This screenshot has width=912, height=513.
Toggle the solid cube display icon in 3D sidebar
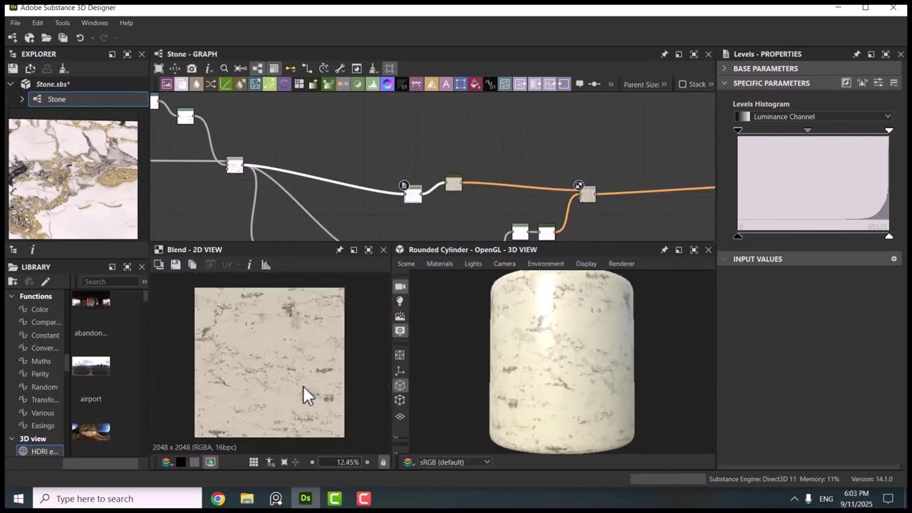pos(400,385)
